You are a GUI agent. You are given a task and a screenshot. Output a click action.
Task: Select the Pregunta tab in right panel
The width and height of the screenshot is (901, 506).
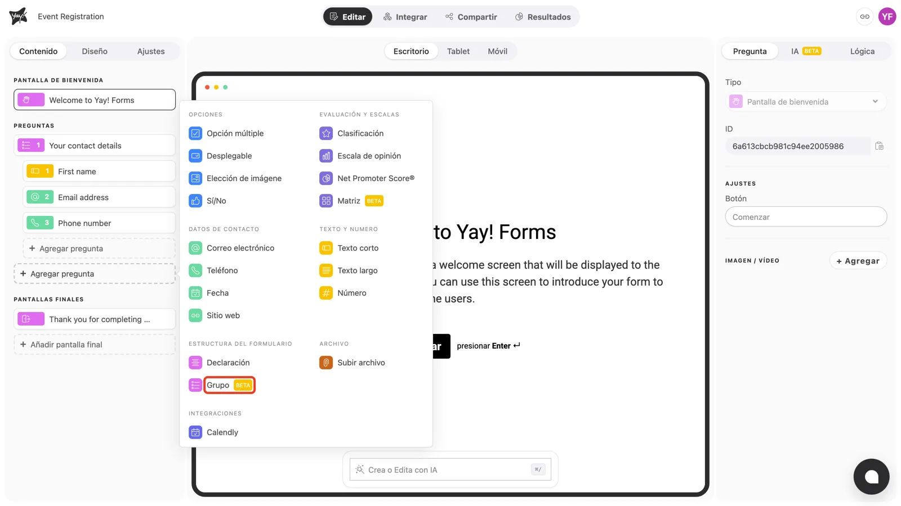[x=750, y=51]
